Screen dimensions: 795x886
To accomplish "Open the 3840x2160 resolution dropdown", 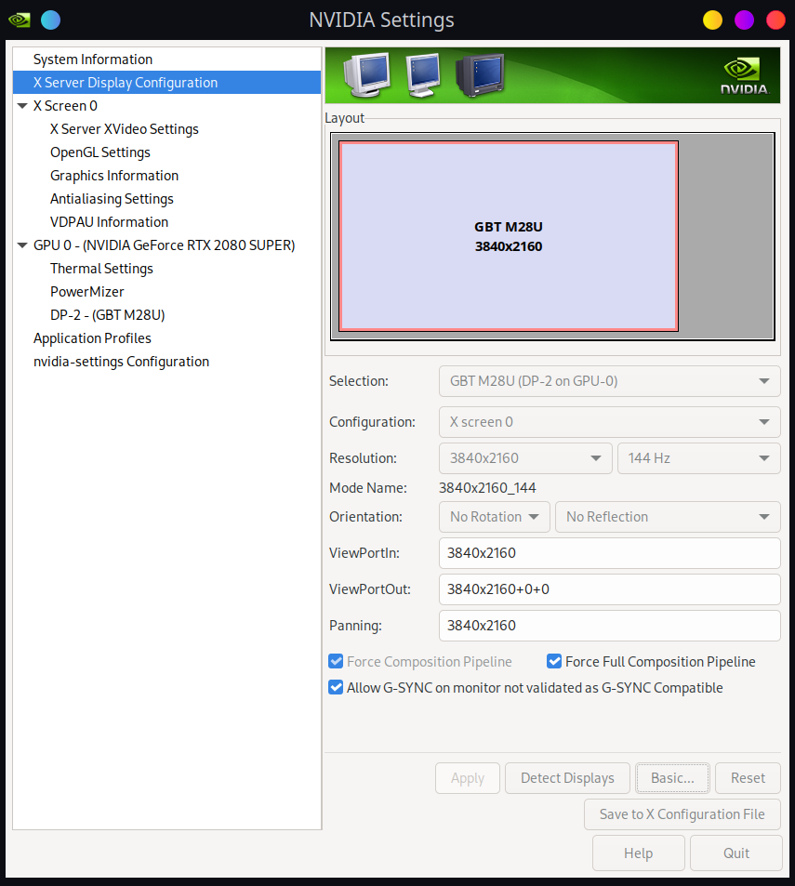I will 525,458.
